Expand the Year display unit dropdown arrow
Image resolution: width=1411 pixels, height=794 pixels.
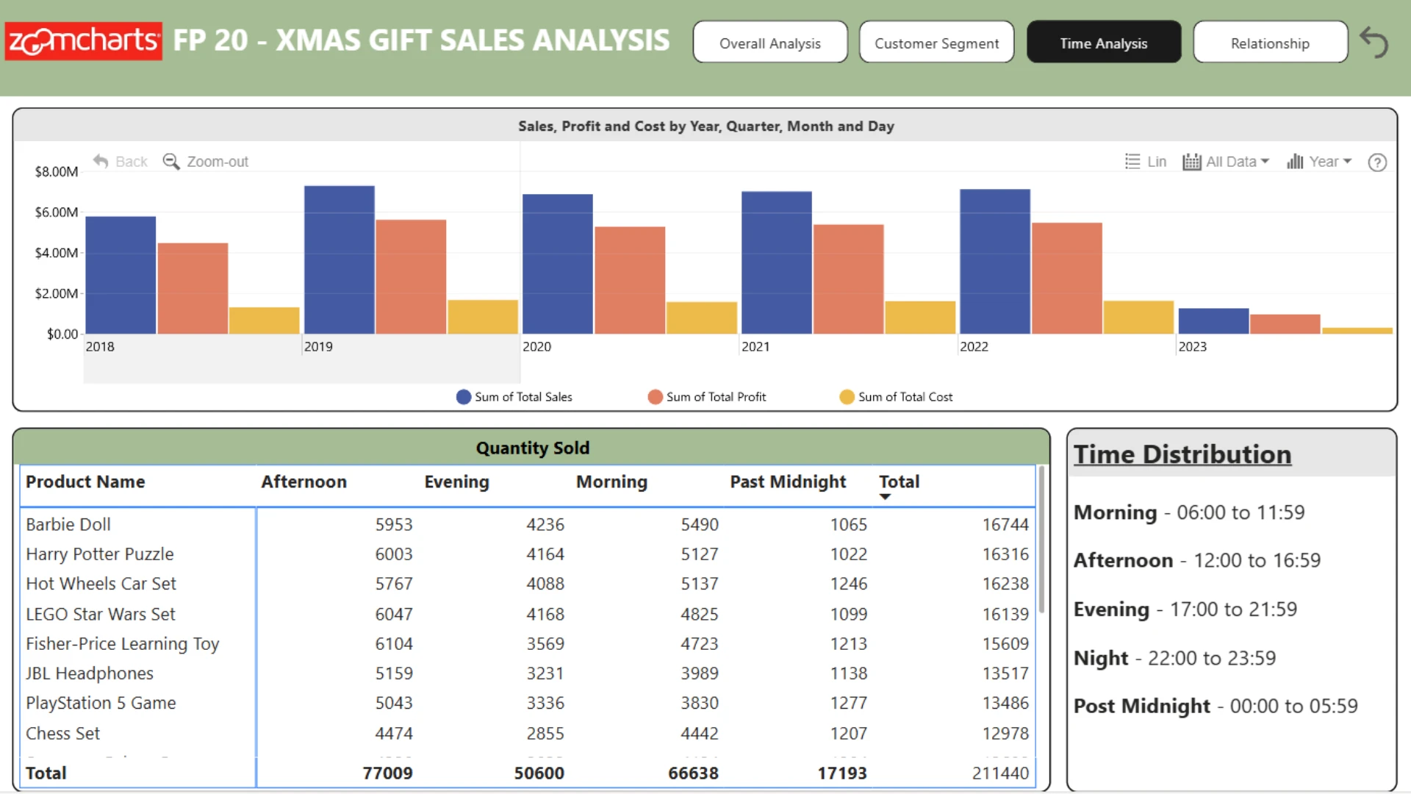(1347, 161)
